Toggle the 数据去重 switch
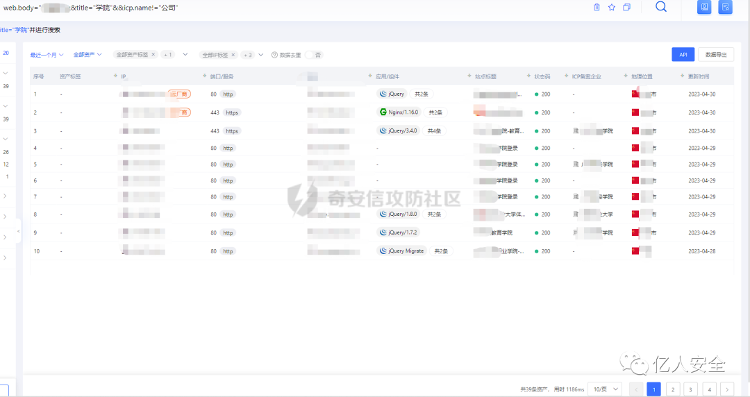 314,55
